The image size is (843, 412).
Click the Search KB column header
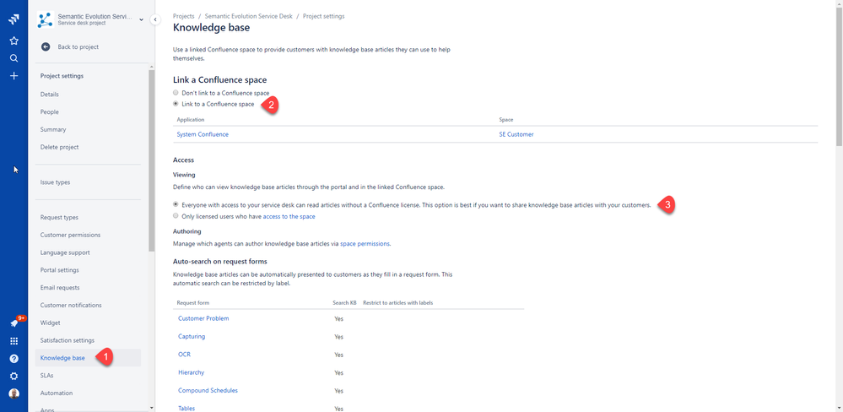(x=344, y=303)
